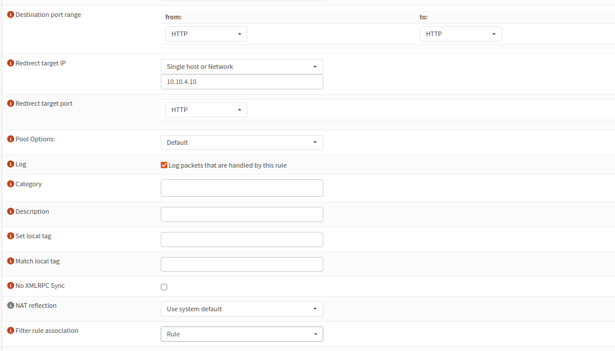615x351 pixels.
Task: Open the destination port 'to' HTTP dropdown
Action: pos(460,34)
